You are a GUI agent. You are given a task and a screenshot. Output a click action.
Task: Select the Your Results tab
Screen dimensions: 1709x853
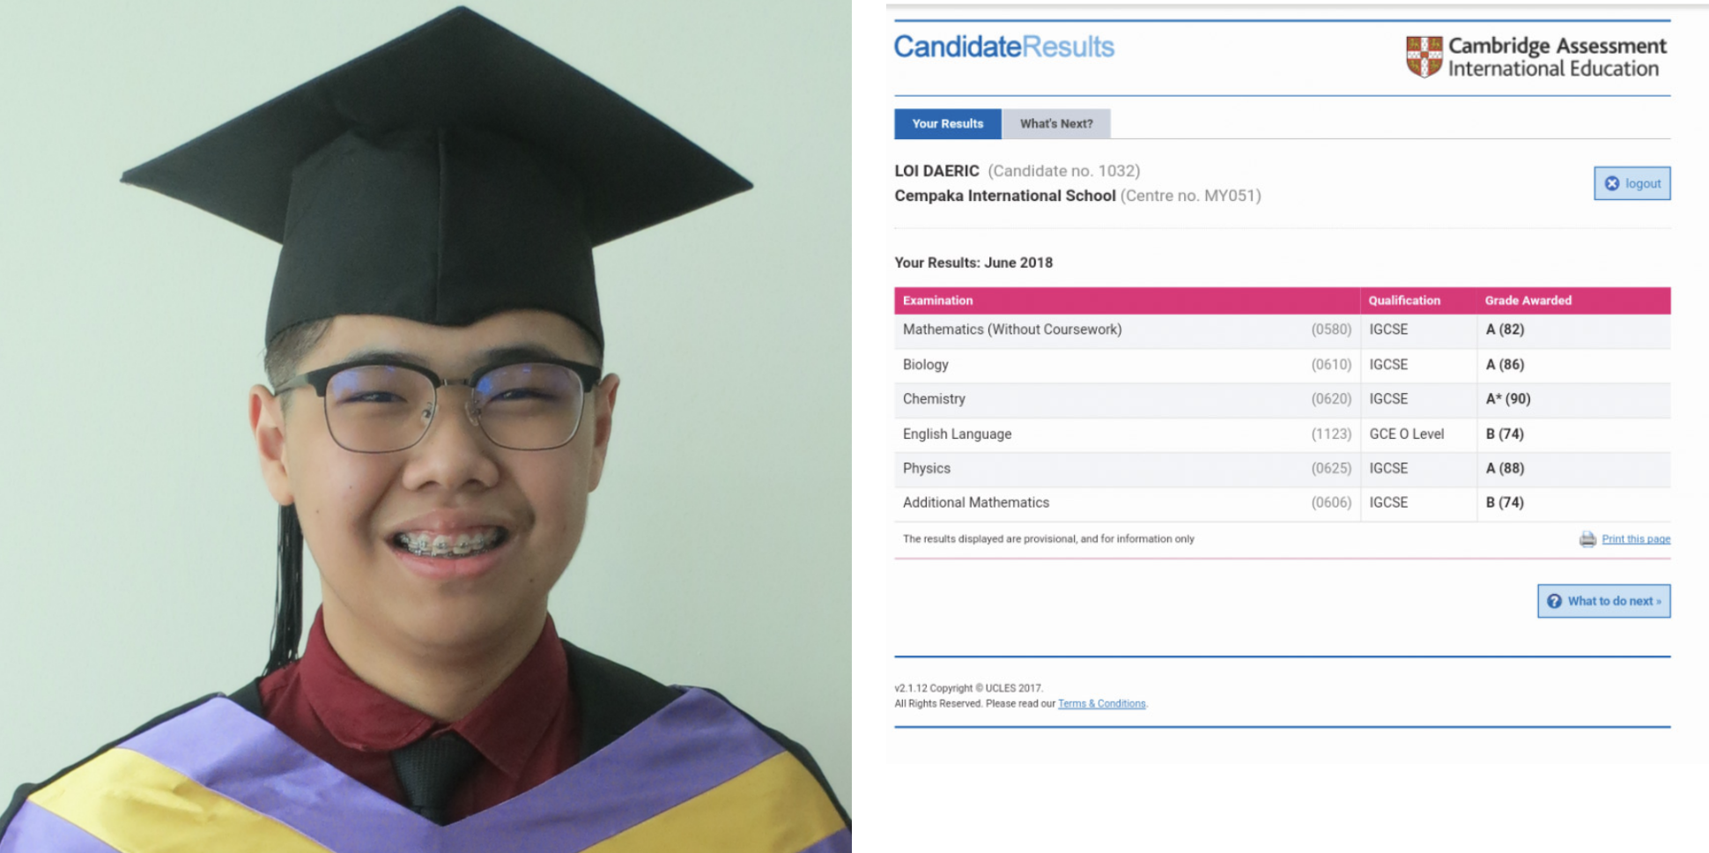coord(948,123)
